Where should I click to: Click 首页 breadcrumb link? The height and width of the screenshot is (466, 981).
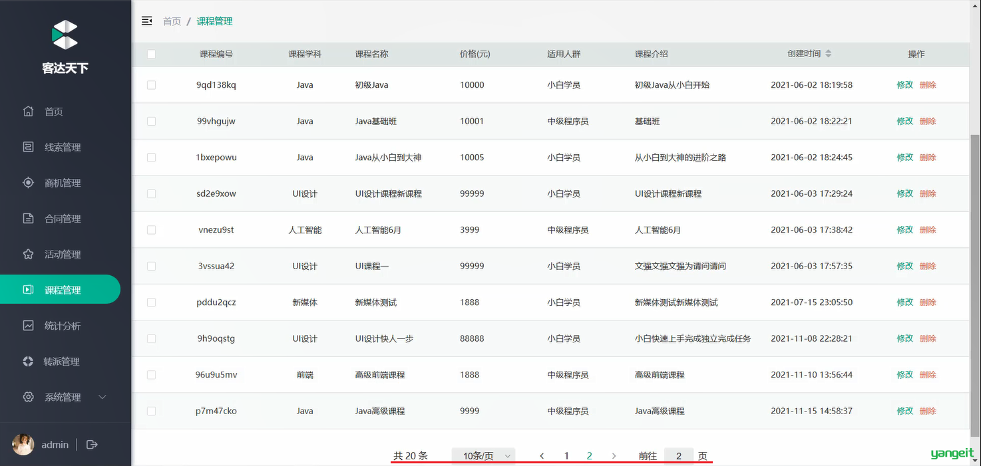click(172, 21)
